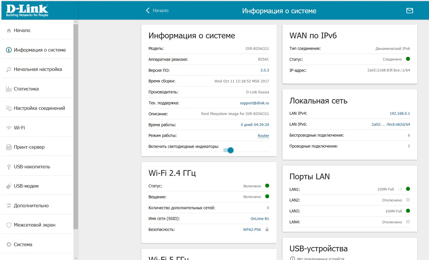Image resolution: width=429 pixels, height=260 pixels.
Task: Open Дополнительно section in sidebar
Action: pyautogui.click(x=31, y=206)
